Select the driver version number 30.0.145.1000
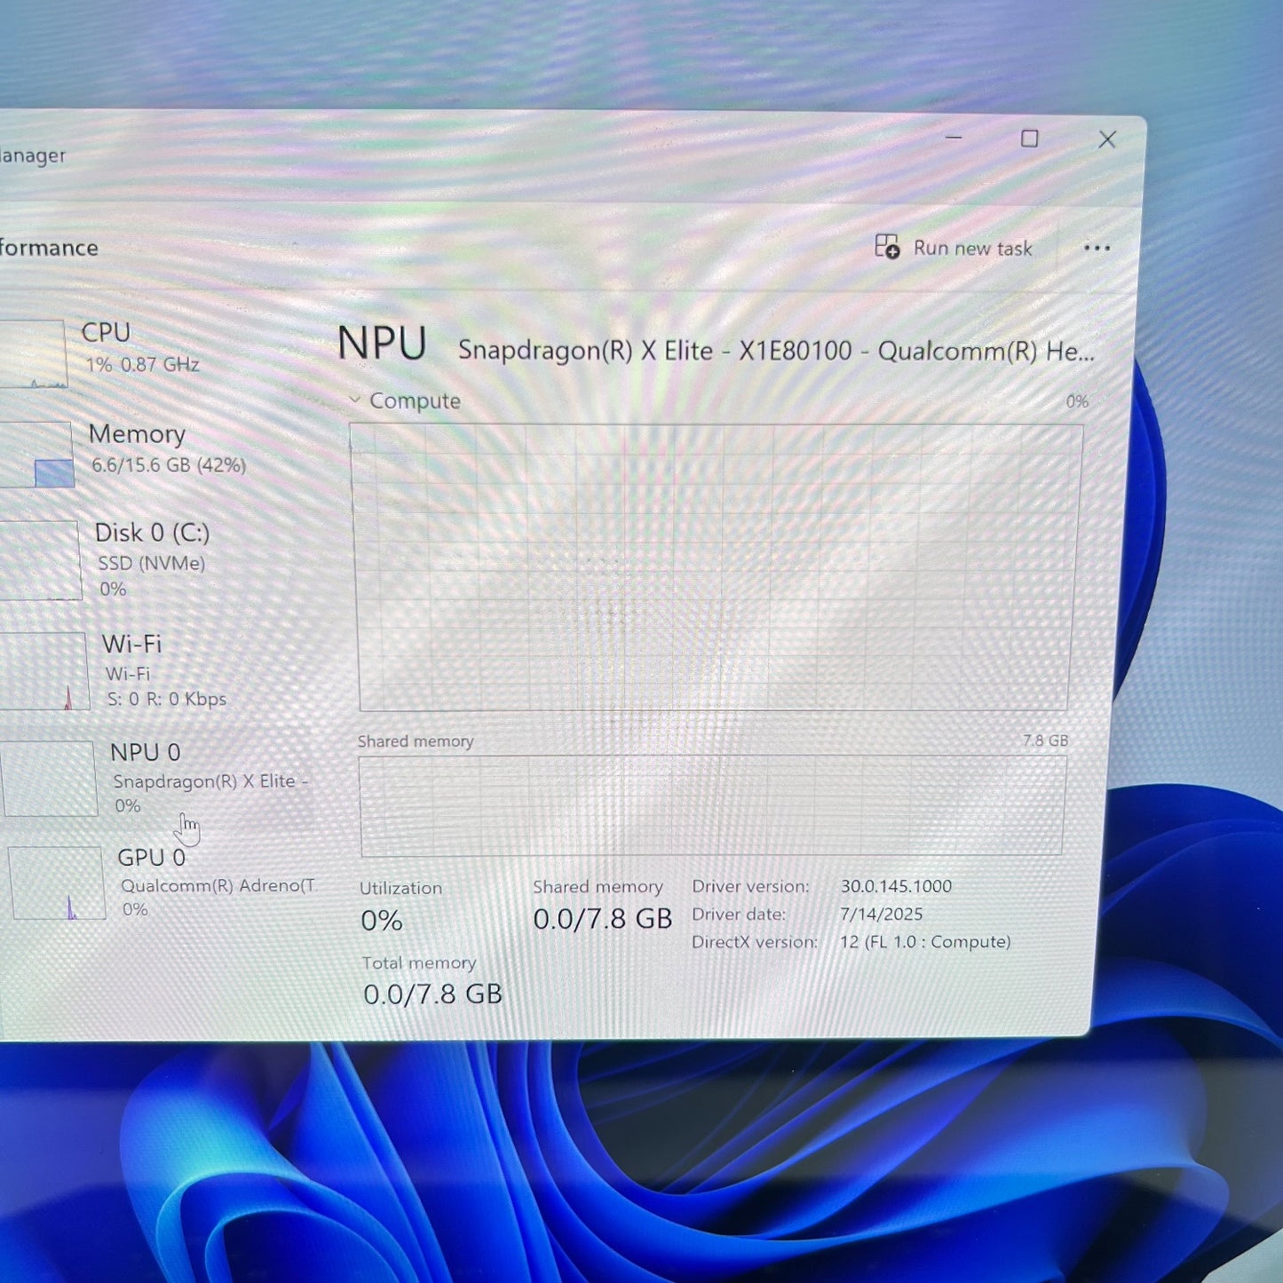The height and width of the screenshot is (1283, 1283). pyautogui.click(x=895, y=886)
